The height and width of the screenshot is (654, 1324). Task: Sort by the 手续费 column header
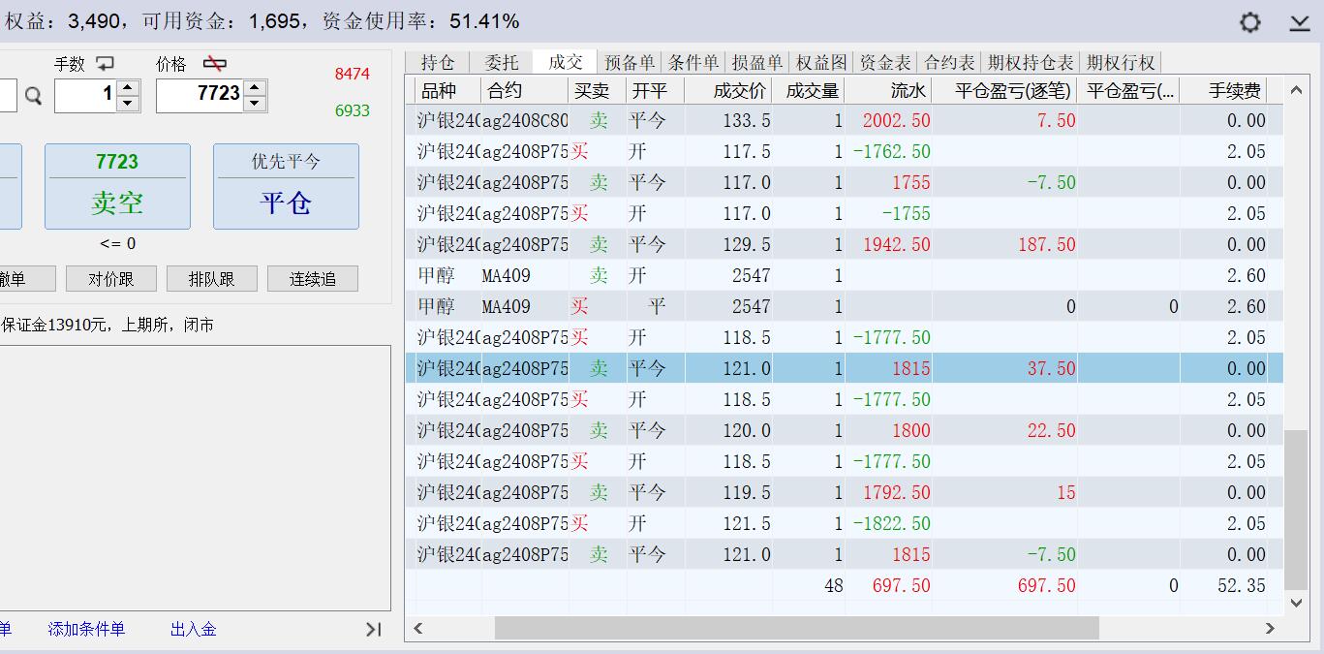click(1222, 90)
